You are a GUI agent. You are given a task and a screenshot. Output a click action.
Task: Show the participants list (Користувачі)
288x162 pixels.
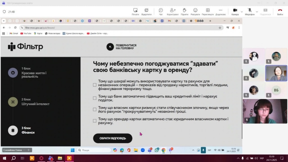click(173, 12)
